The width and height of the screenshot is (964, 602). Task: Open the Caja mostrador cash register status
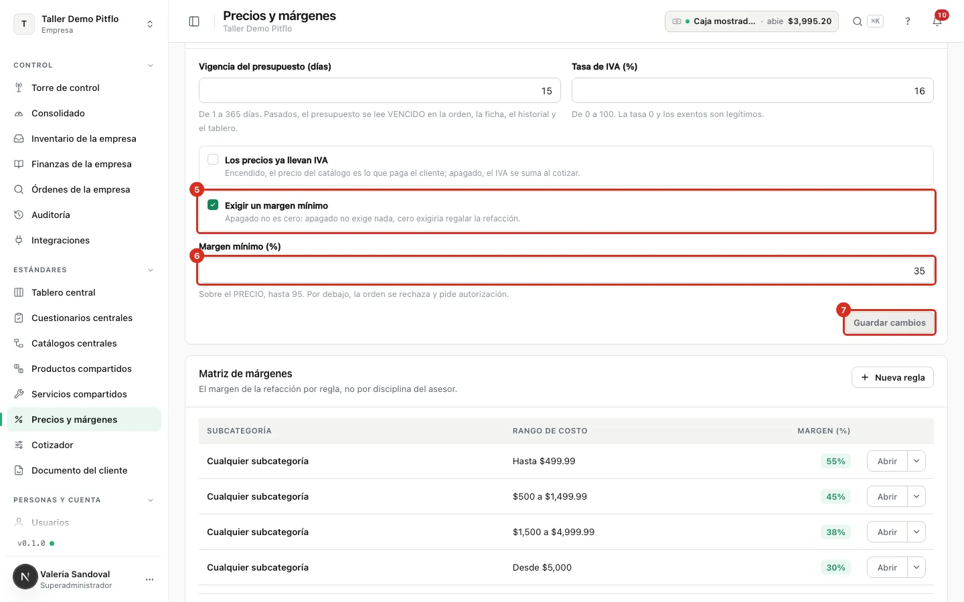(x=751, y=21)
